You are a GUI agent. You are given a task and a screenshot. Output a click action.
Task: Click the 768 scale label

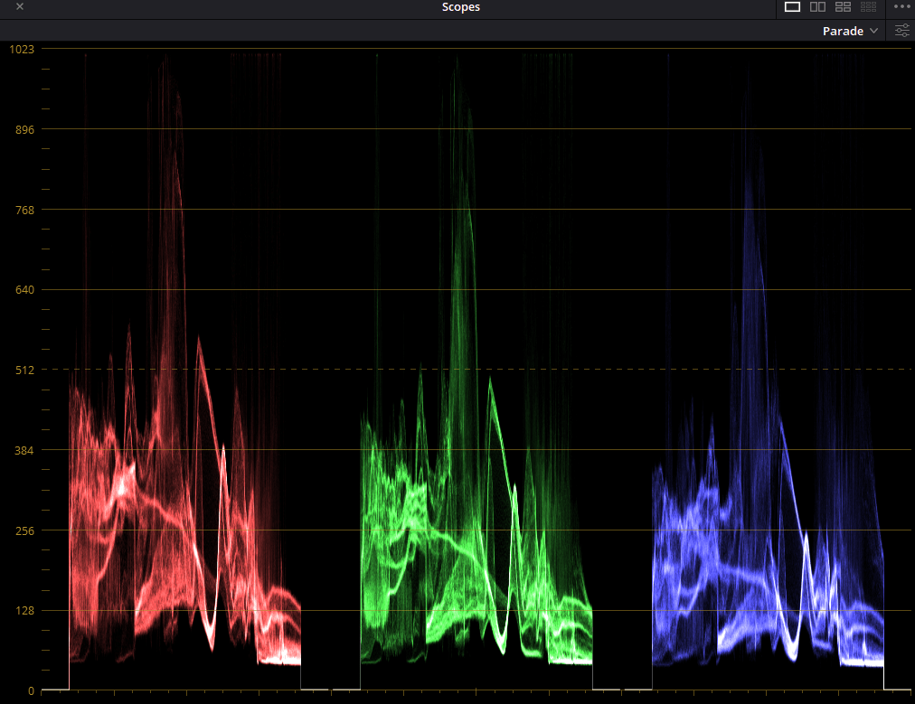pyautogui.click(x=24, y=210)
